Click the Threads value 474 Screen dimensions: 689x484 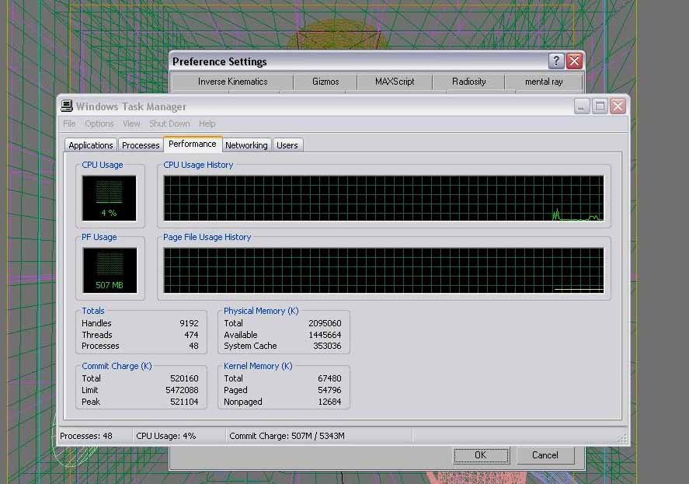coord(191,335)
